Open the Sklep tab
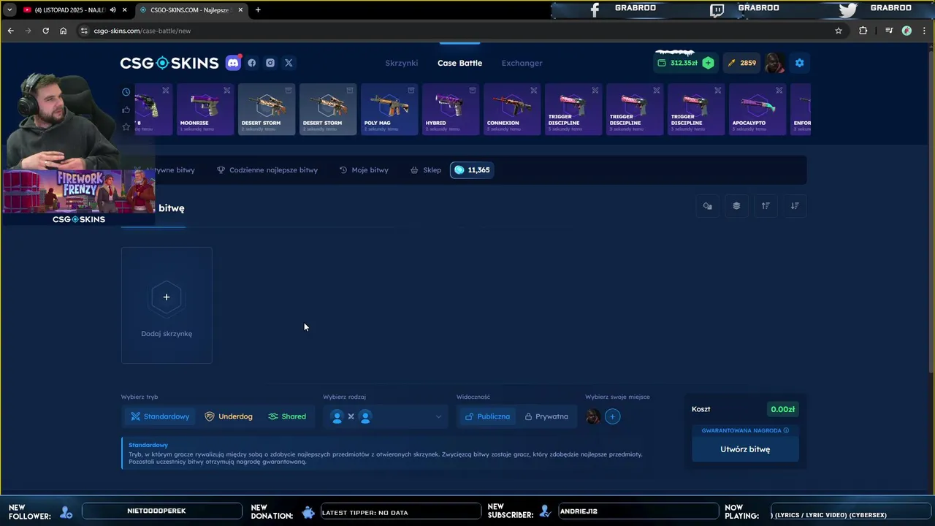The height and width of the screenshot is (526, 935). point(426,170)
